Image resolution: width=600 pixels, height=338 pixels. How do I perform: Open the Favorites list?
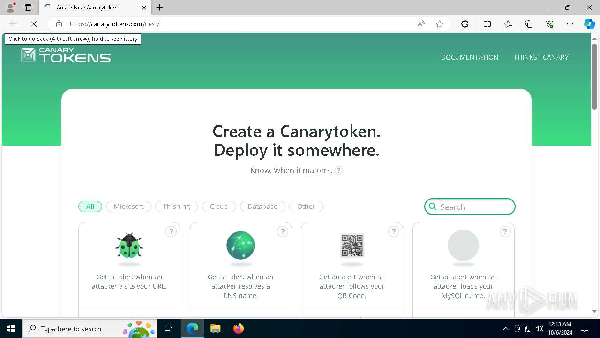(x=508, y=24)
